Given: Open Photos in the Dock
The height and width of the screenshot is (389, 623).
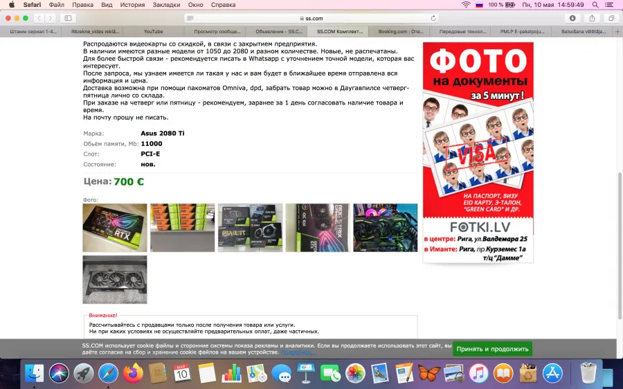Looking at the screenshot, I should pyautogui.click(x=355, y=374).
